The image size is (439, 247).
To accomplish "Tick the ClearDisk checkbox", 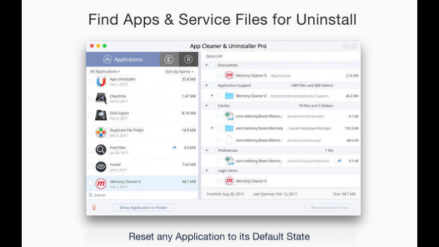I will (90, 98).
